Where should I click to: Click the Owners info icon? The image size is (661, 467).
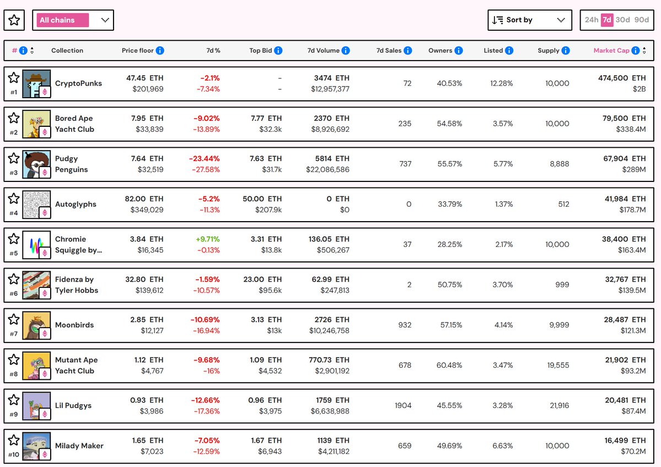click(459, 51)
